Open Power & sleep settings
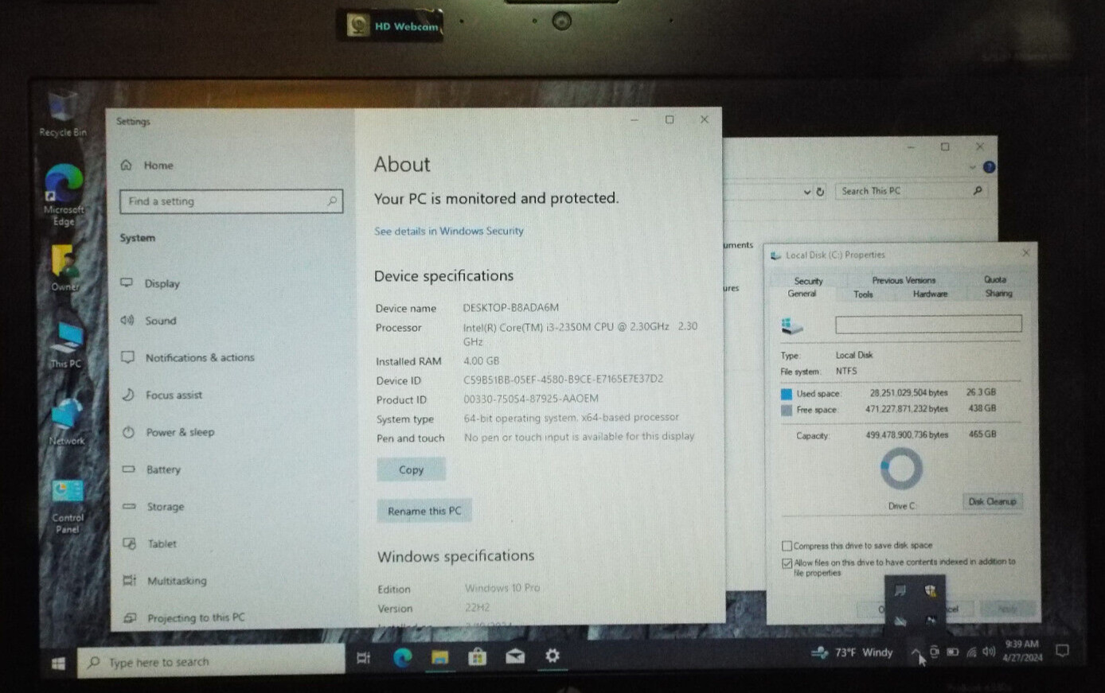 pyautogui.click(x=169, y=432)
